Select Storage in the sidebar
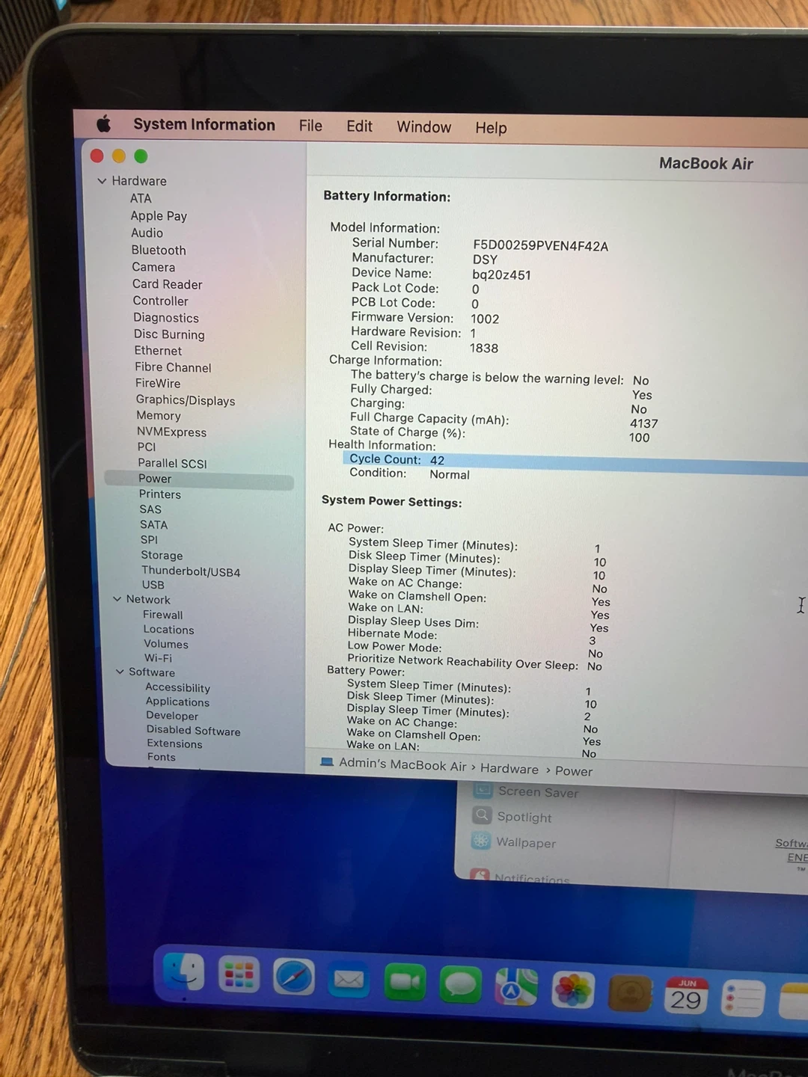Image resolution: width=808 pixels, height=1077 pixels. point(162,555)
